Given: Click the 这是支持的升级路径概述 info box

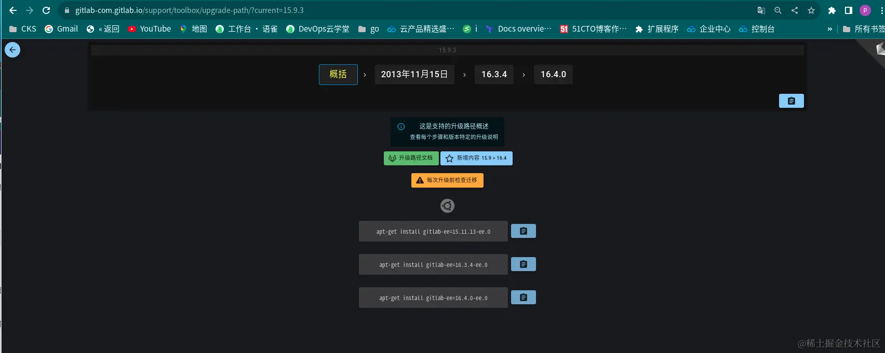Looking at the screenshot, I should click(447, 132).
